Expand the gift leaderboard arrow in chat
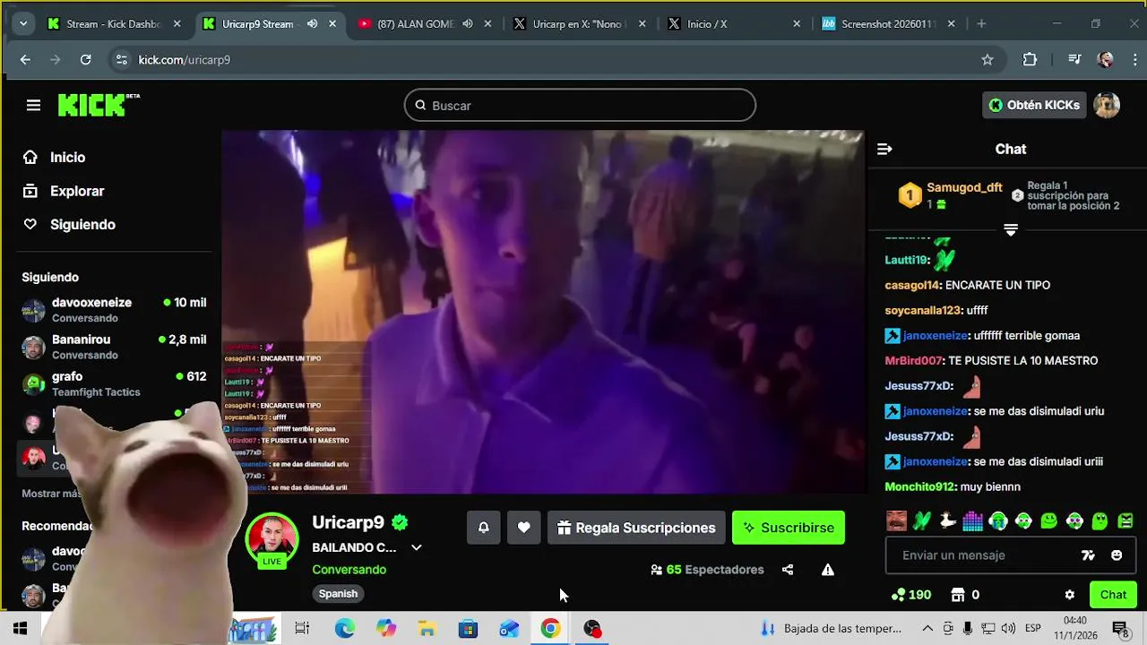 click(x=1011, y=230)
